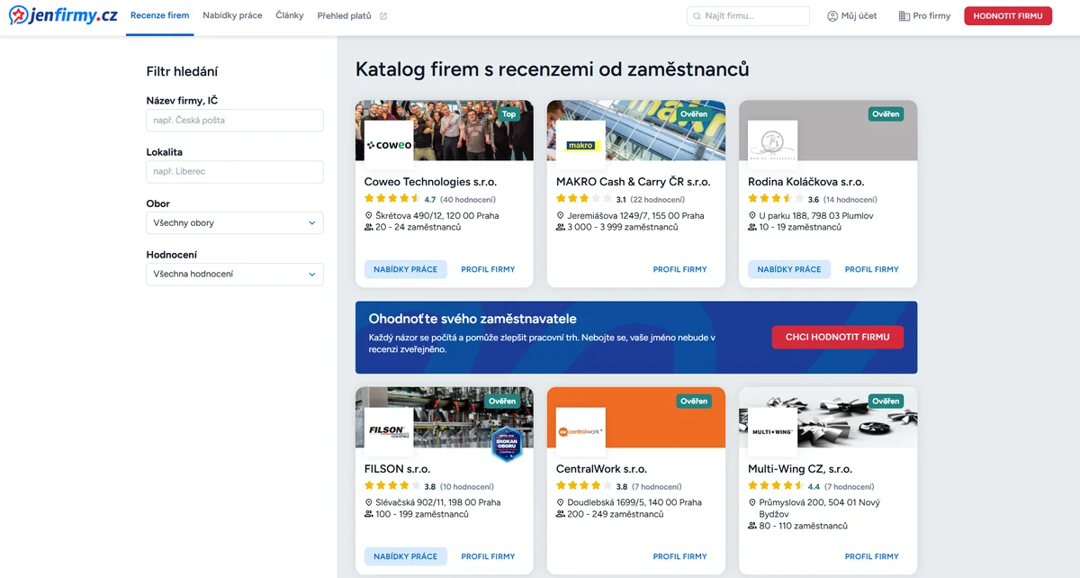Click employees icon next to 3 000 - 3 999
This screenshot has width=1080, height=578.
click(x=561, y=228)
